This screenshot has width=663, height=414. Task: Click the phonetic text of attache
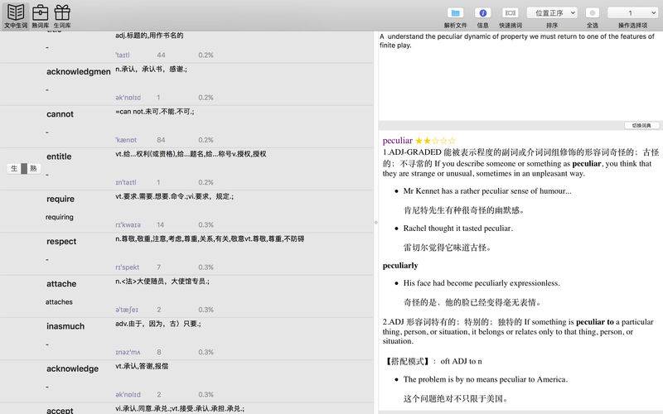pos(127,310)
